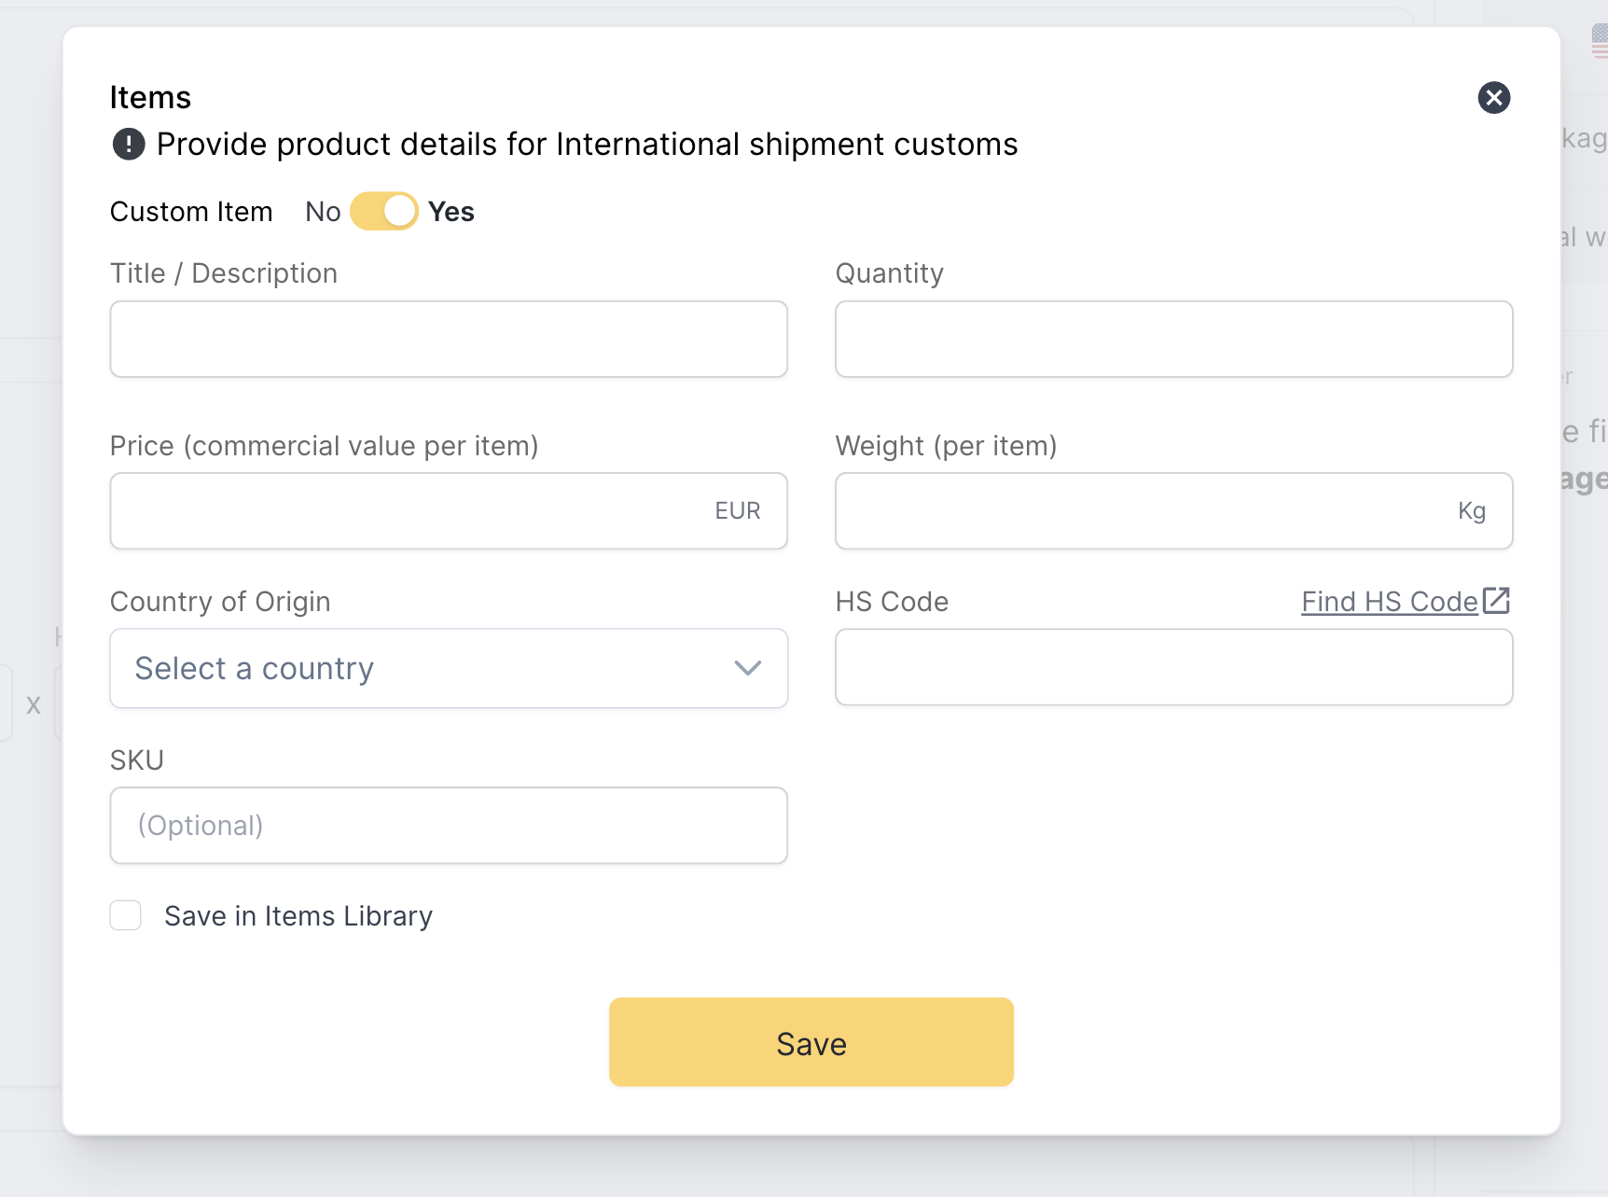Focus the Quantity field

[x=1173, y=339]
